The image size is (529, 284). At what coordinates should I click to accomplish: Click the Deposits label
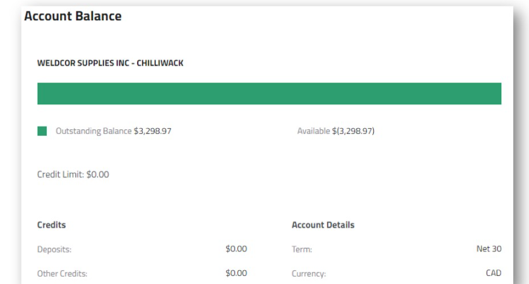point(54,249)
